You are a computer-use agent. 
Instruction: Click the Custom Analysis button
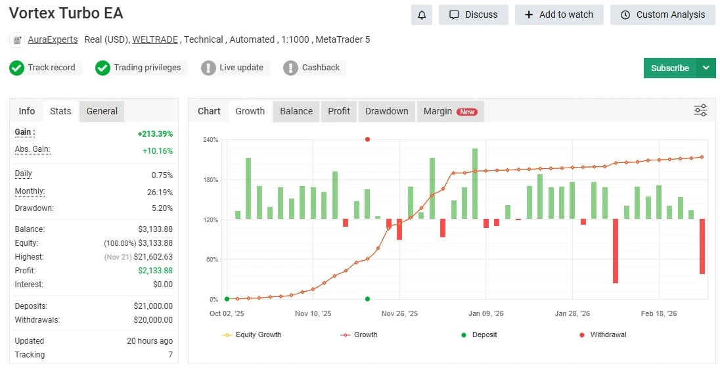click(662, 14)
